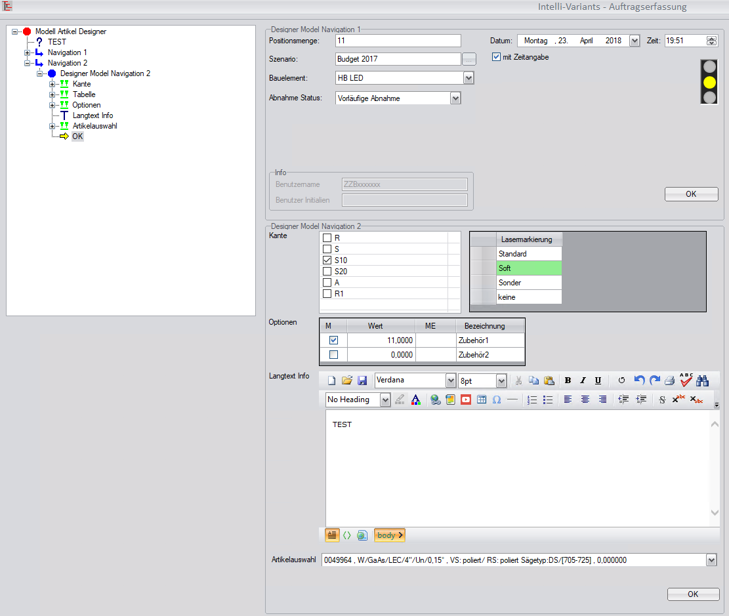The image size is (729, 616).
Task: Center align the text
Action: pyautogui.click(x=585, y=400)
